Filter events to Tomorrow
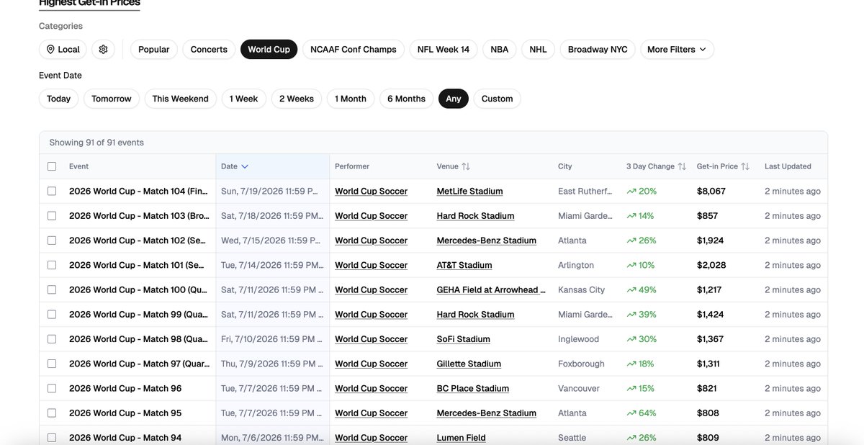The image size is (864, 445). [x=112, y=99]
